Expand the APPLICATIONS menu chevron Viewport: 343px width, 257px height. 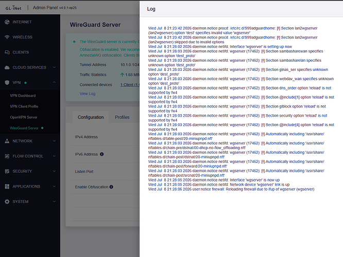tap(54, 187)
